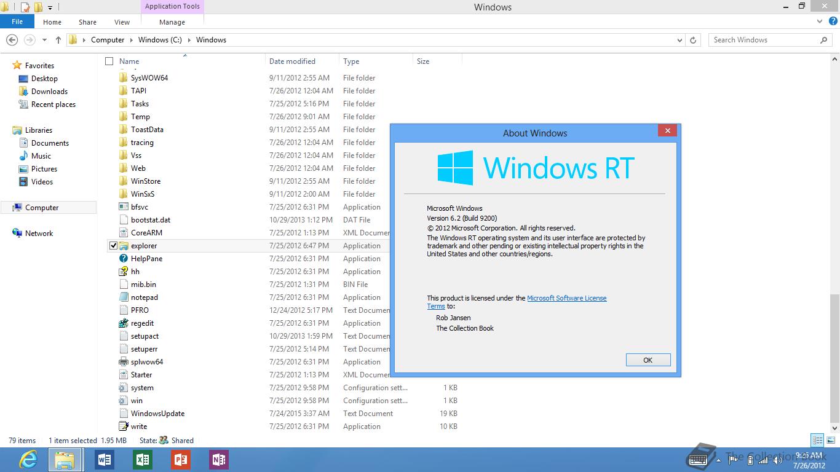Select the write application icon
Image resolution: width=840 pixels, height=472 pixels.
point(124,427)
